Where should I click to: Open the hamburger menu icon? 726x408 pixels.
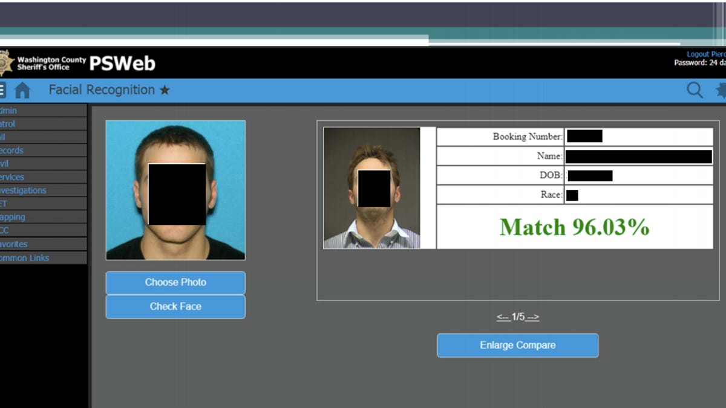coord(2,90)
